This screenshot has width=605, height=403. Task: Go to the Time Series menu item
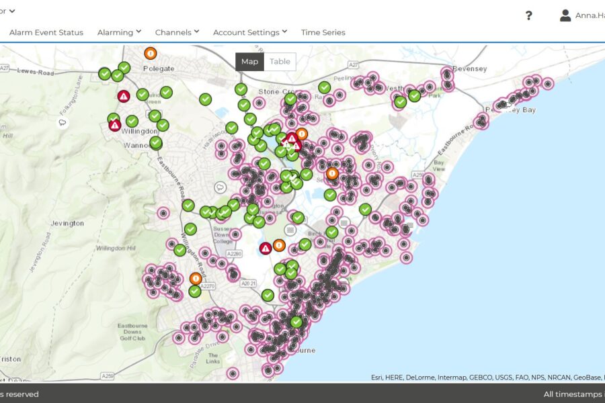click(x=323, y=32)
